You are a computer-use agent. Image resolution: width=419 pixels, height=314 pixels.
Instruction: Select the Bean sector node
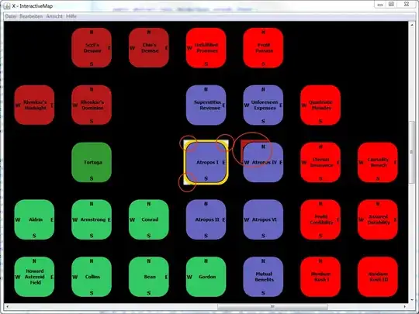coord(148,277)
